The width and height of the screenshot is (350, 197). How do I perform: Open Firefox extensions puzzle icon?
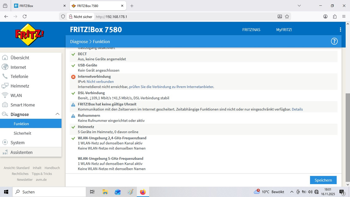click(x=335, y=16)
